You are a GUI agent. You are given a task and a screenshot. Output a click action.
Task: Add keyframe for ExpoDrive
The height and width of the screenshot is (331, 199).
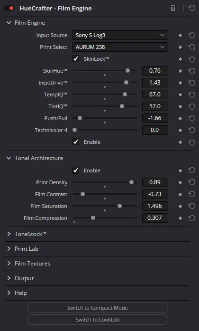tap(180, 83)
